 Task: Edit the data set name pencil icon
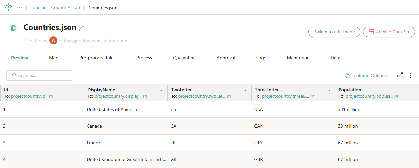pyautogui.click(x=82, y=28)
